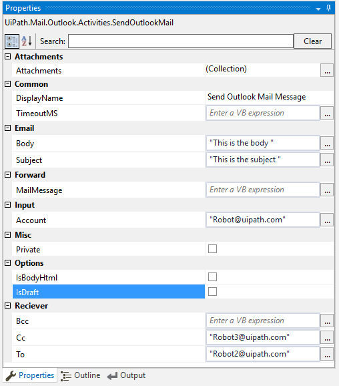
Task: Open the Properties panel options dropdown arrow
Action: coord(318,9)
